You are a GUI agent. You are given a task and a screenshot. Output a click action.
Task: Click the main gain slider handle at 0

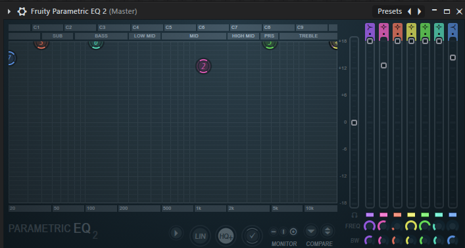pos(354,122)
